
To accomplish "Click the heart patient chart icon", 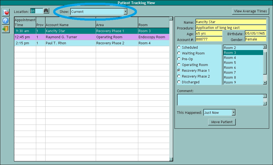I will coord(5,12).
